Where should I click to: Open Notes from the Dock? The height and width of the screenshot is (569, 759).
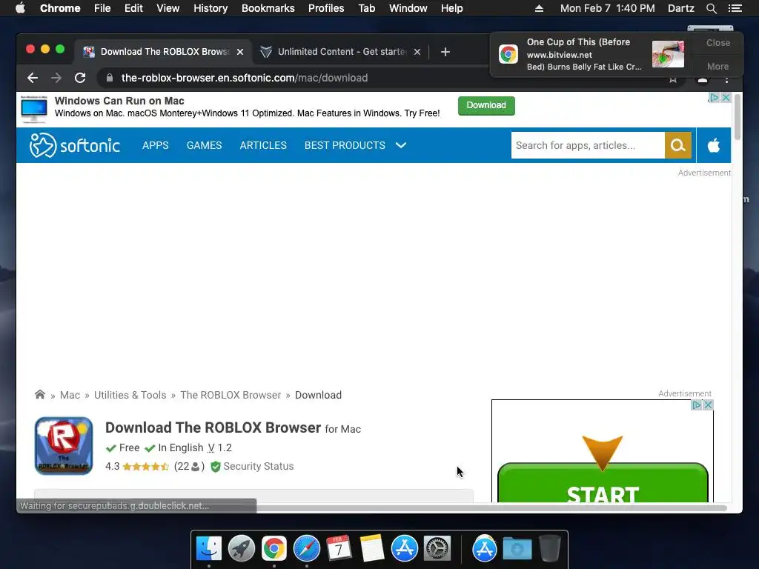coord(372,549)
